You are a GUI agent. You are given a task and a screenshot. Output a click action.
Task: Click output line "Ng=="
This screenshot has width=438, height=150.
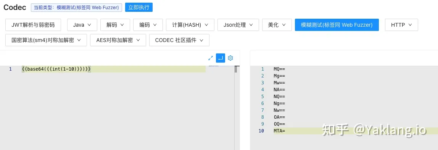(279, 103)
